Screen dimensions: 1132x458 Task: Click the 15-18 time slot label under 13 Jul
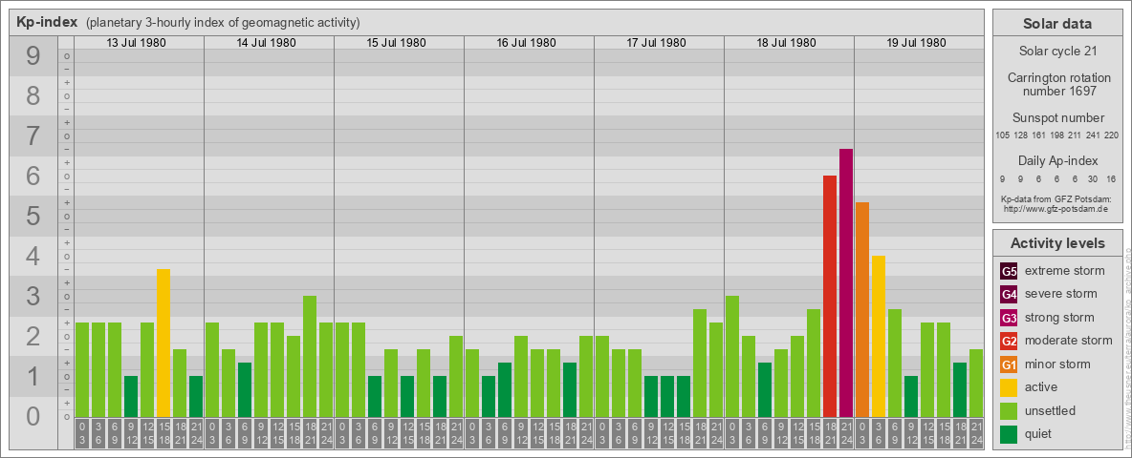[163, 433]
